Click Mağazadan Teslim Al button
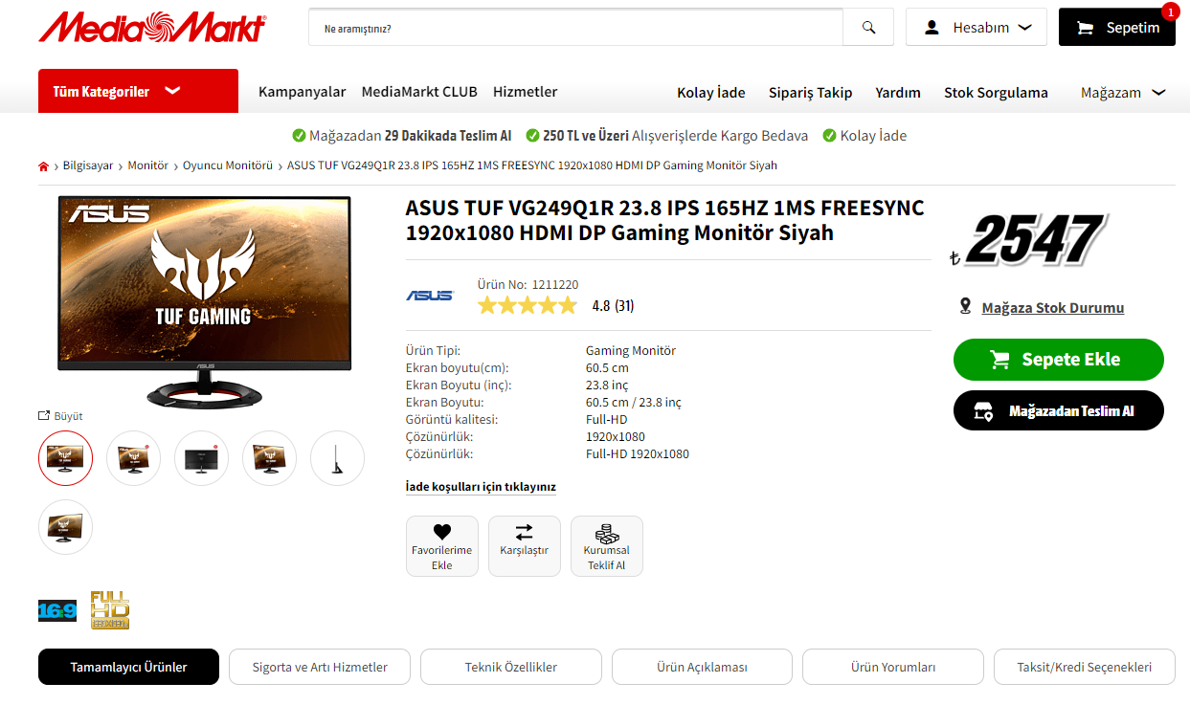The image size is (1190, 705). [x=1058, y=410]
